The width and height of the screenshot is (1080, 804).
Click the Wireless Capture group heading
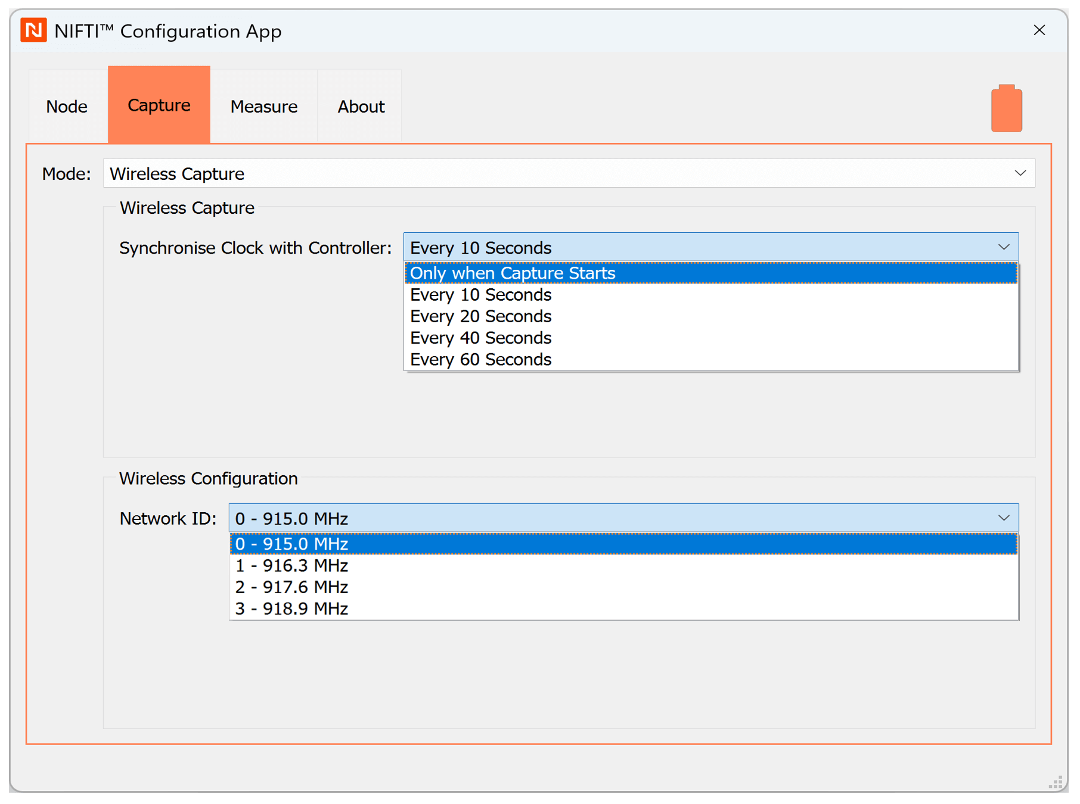click(187, 208)
